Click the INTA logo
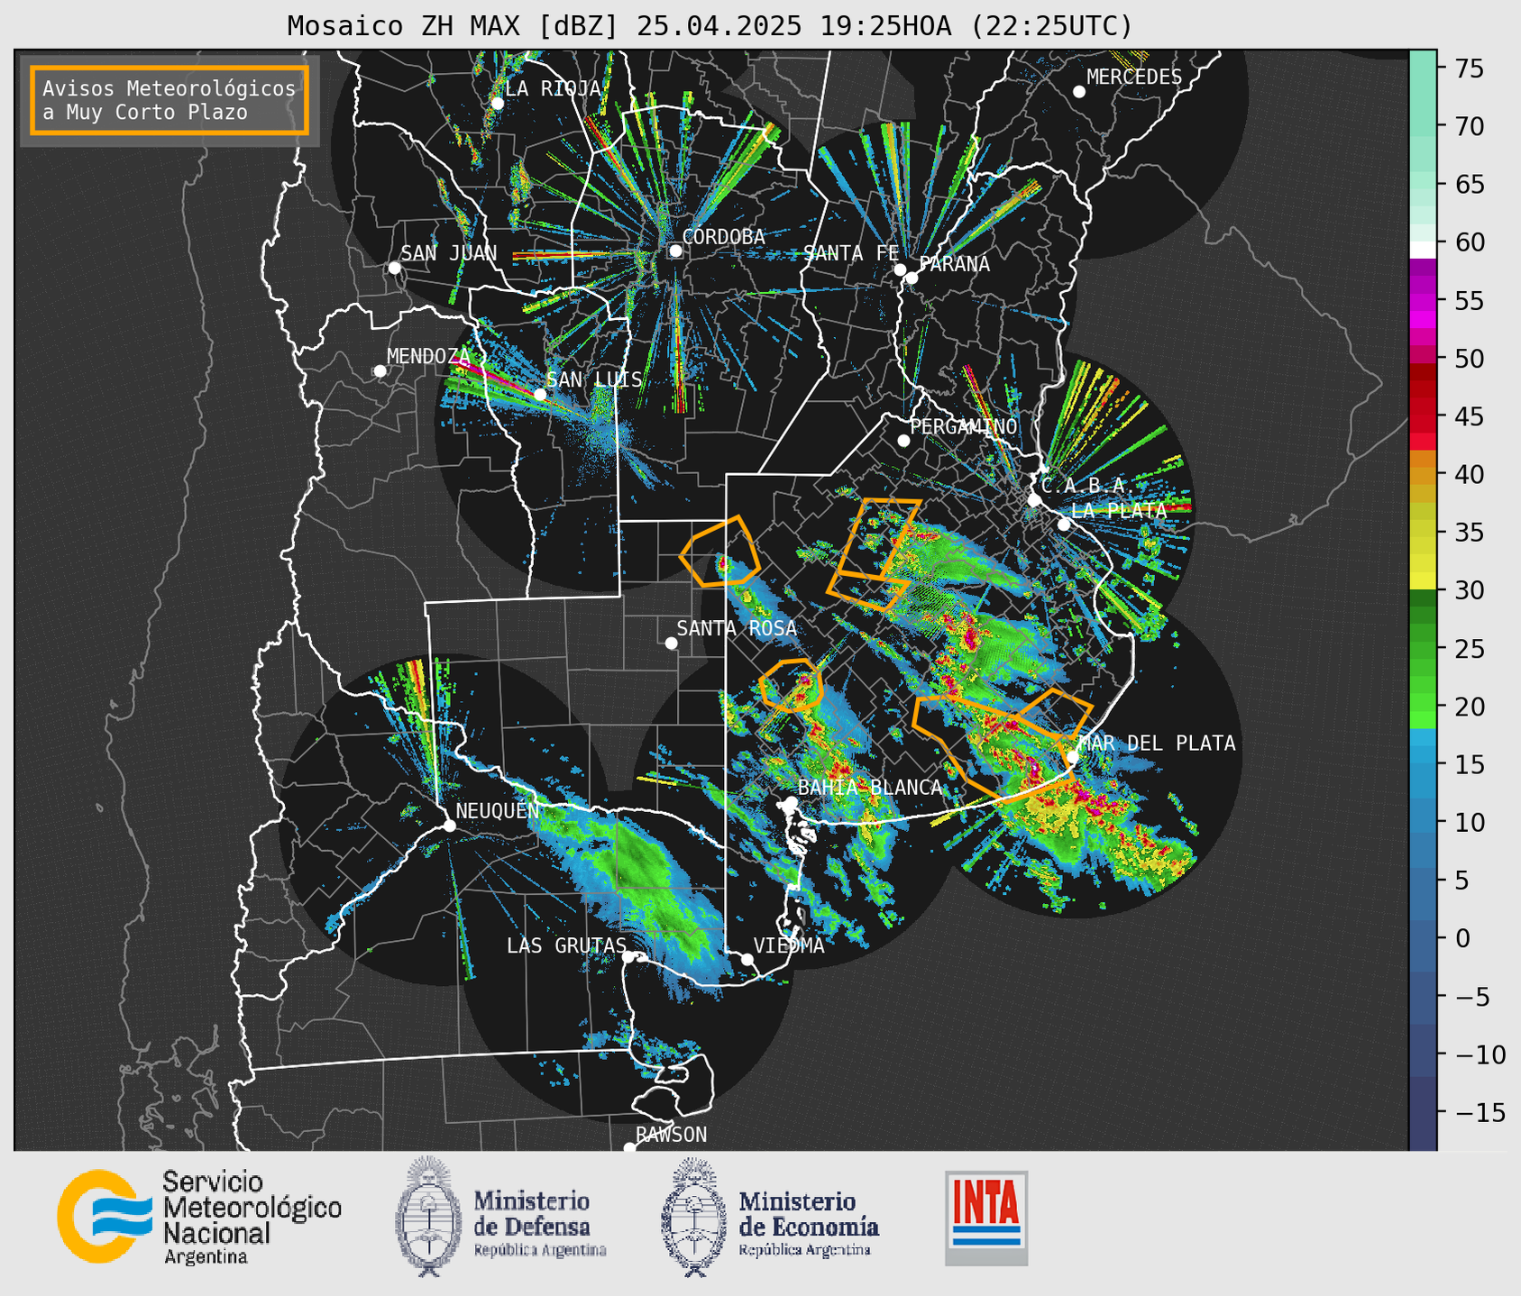The image size is (1521, 1296). (986, 1218)
